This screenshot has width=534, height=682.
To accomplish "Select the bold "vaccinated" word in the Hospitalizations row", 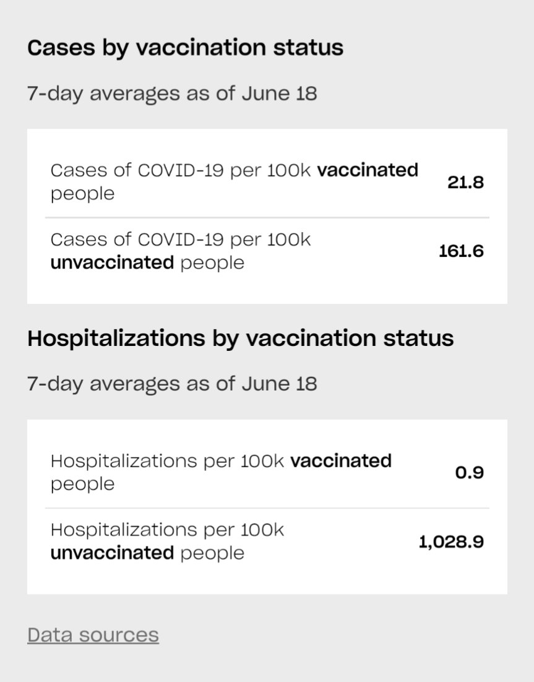I will tap(341, 461).
